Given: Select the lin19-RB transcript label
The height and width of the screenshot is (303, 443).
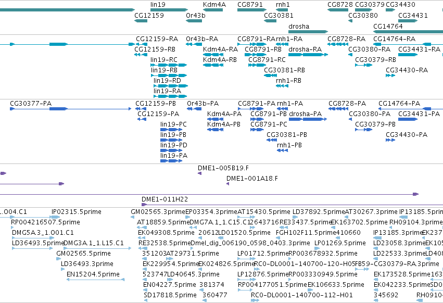Looking at the screenshot, I should 164,70.
